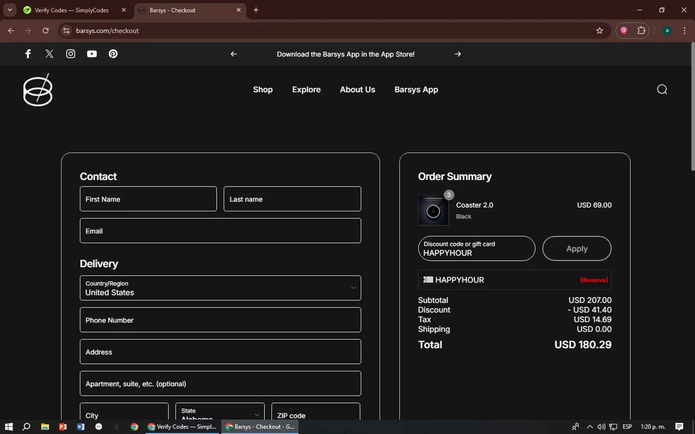Click the Phone Number field

[x=220, y=320]
